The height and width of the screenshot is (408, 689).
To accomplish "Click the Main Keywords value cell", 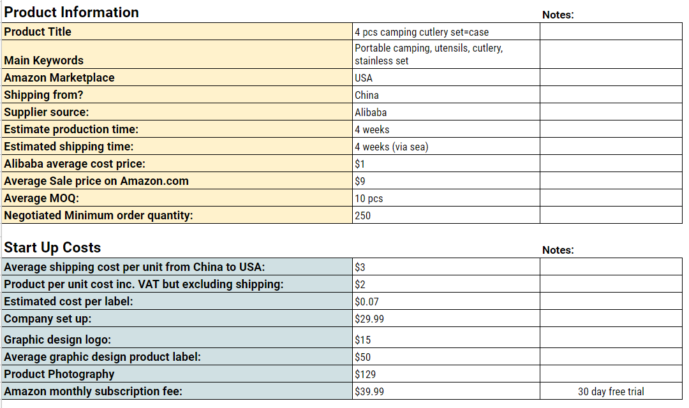I will point(446,54).
